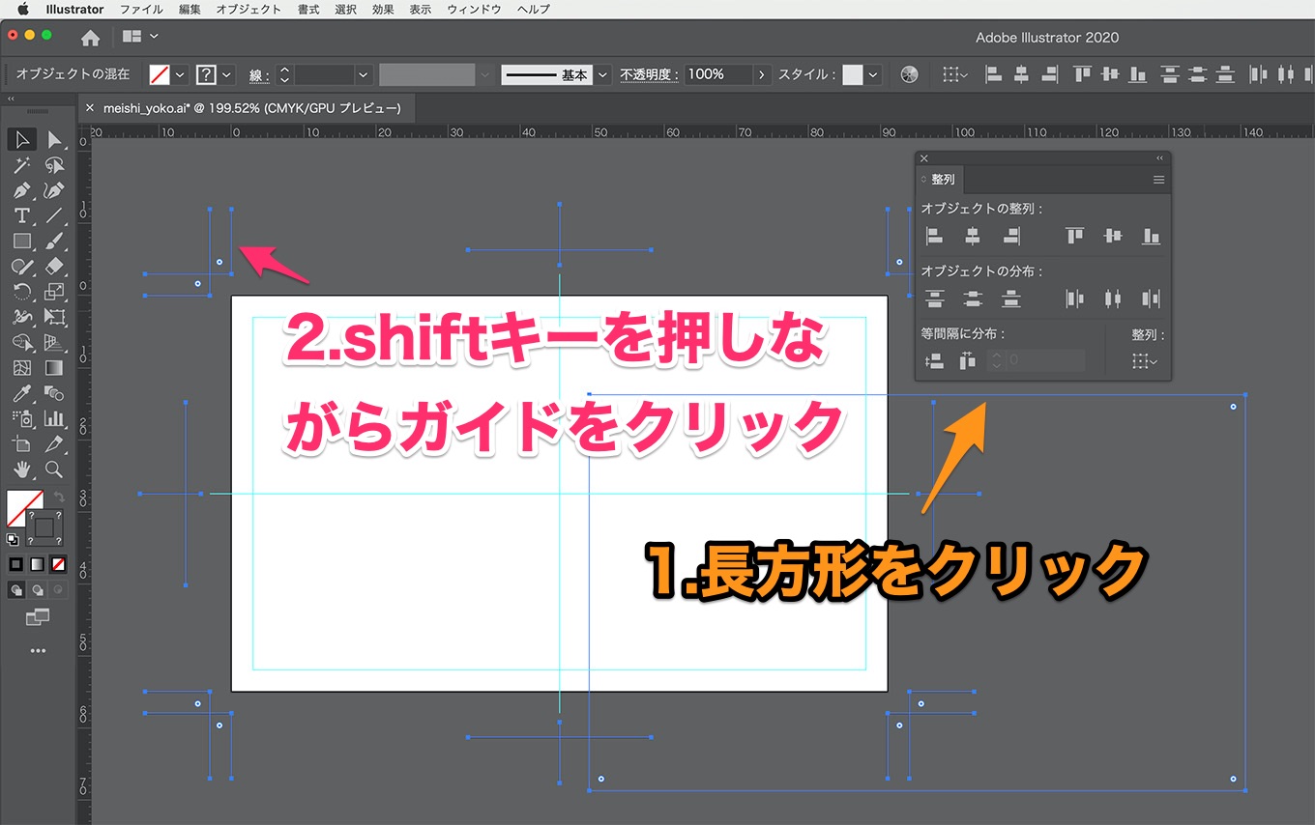Open the 効果 menu
This screenshot has height=825, width=1315.
(x=383, y=9)
